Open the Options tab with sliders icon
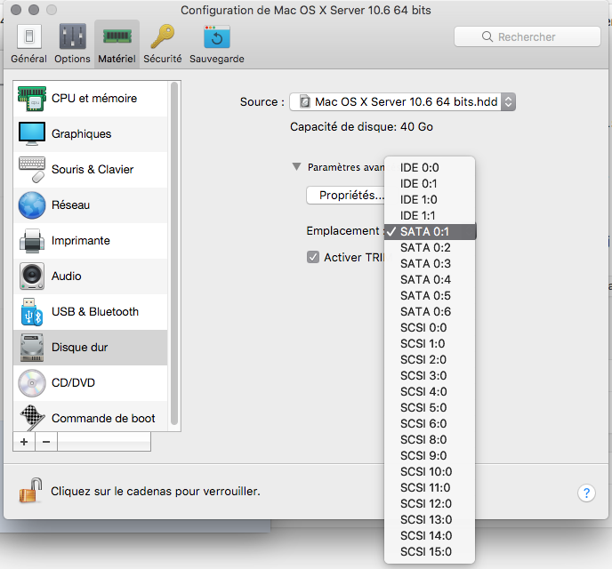 72,36
